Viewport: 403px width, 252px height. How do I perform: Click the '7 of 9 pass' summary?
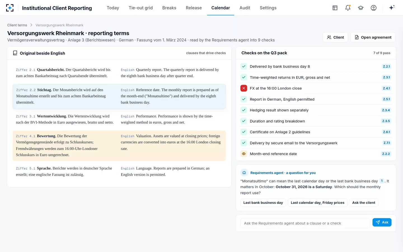point(382,53)
